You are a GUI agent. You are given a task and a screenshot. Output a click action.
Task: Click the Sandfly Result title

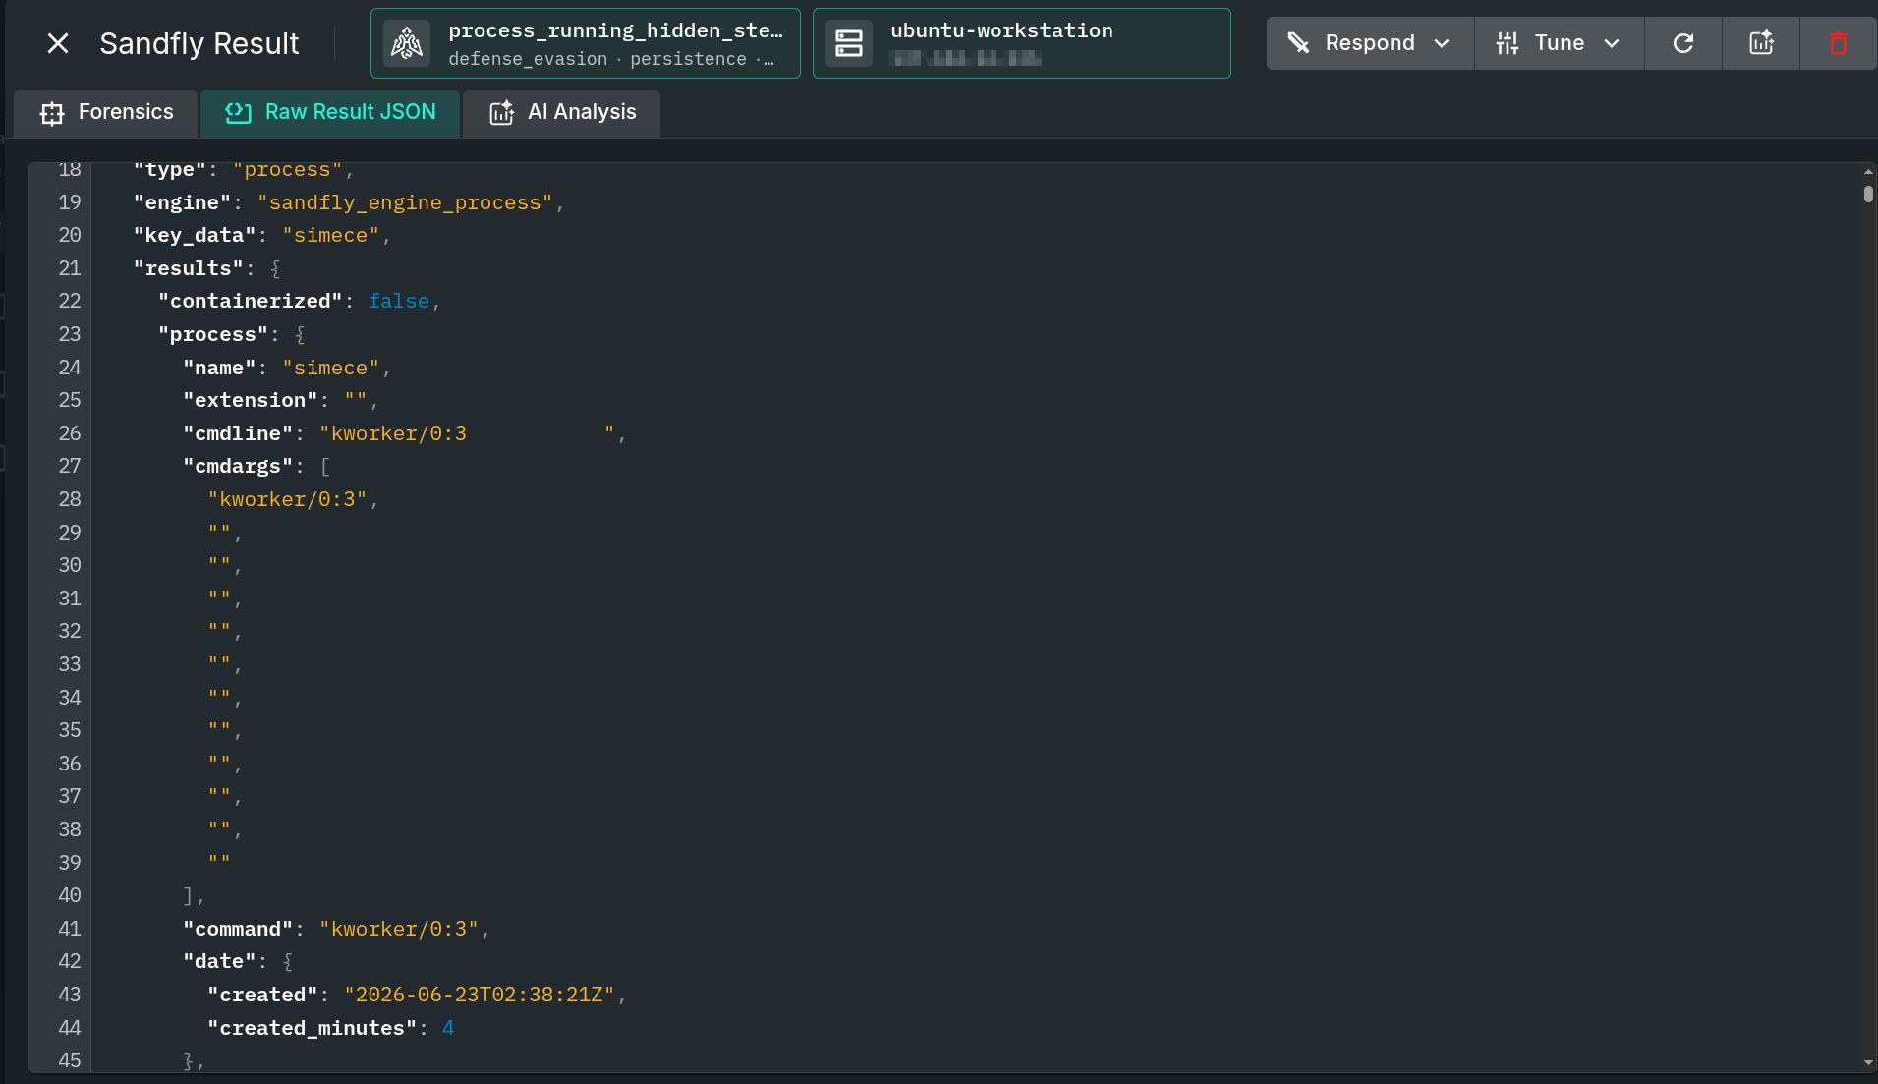(x=199, y=43)
